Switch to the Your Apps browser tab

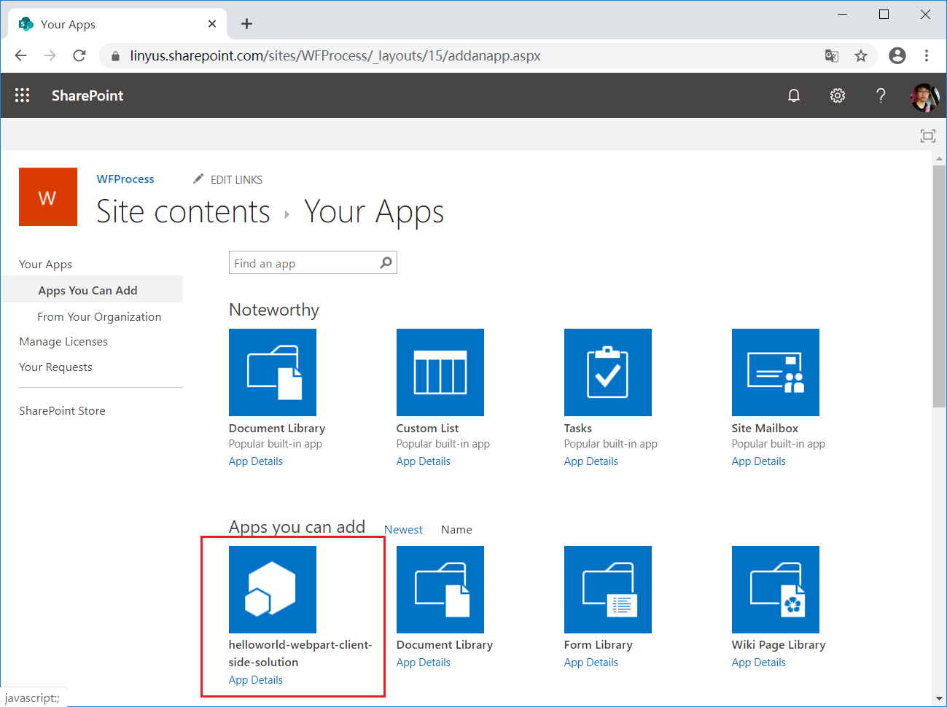109,23
